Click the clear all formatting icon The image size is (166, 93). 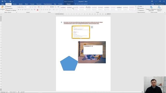(x=39, y=7)
